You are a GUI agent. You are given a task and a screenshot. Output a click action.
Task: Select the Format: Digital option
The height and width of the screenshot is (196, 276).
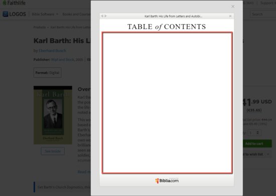pyautogui.click(x=48, y=73)
